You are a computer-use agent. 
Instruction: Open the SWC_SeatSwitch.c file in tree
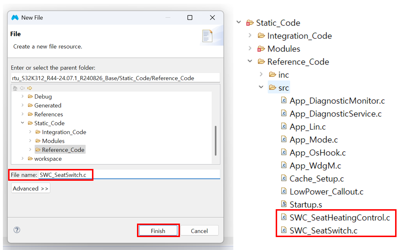[323, 231]
